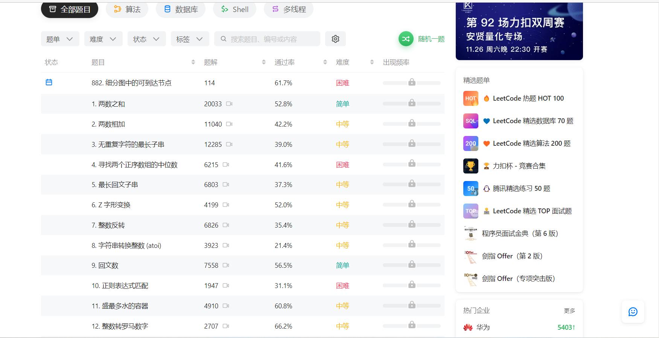Click the calendar status icon for problem 882

(x=49, y=82)
